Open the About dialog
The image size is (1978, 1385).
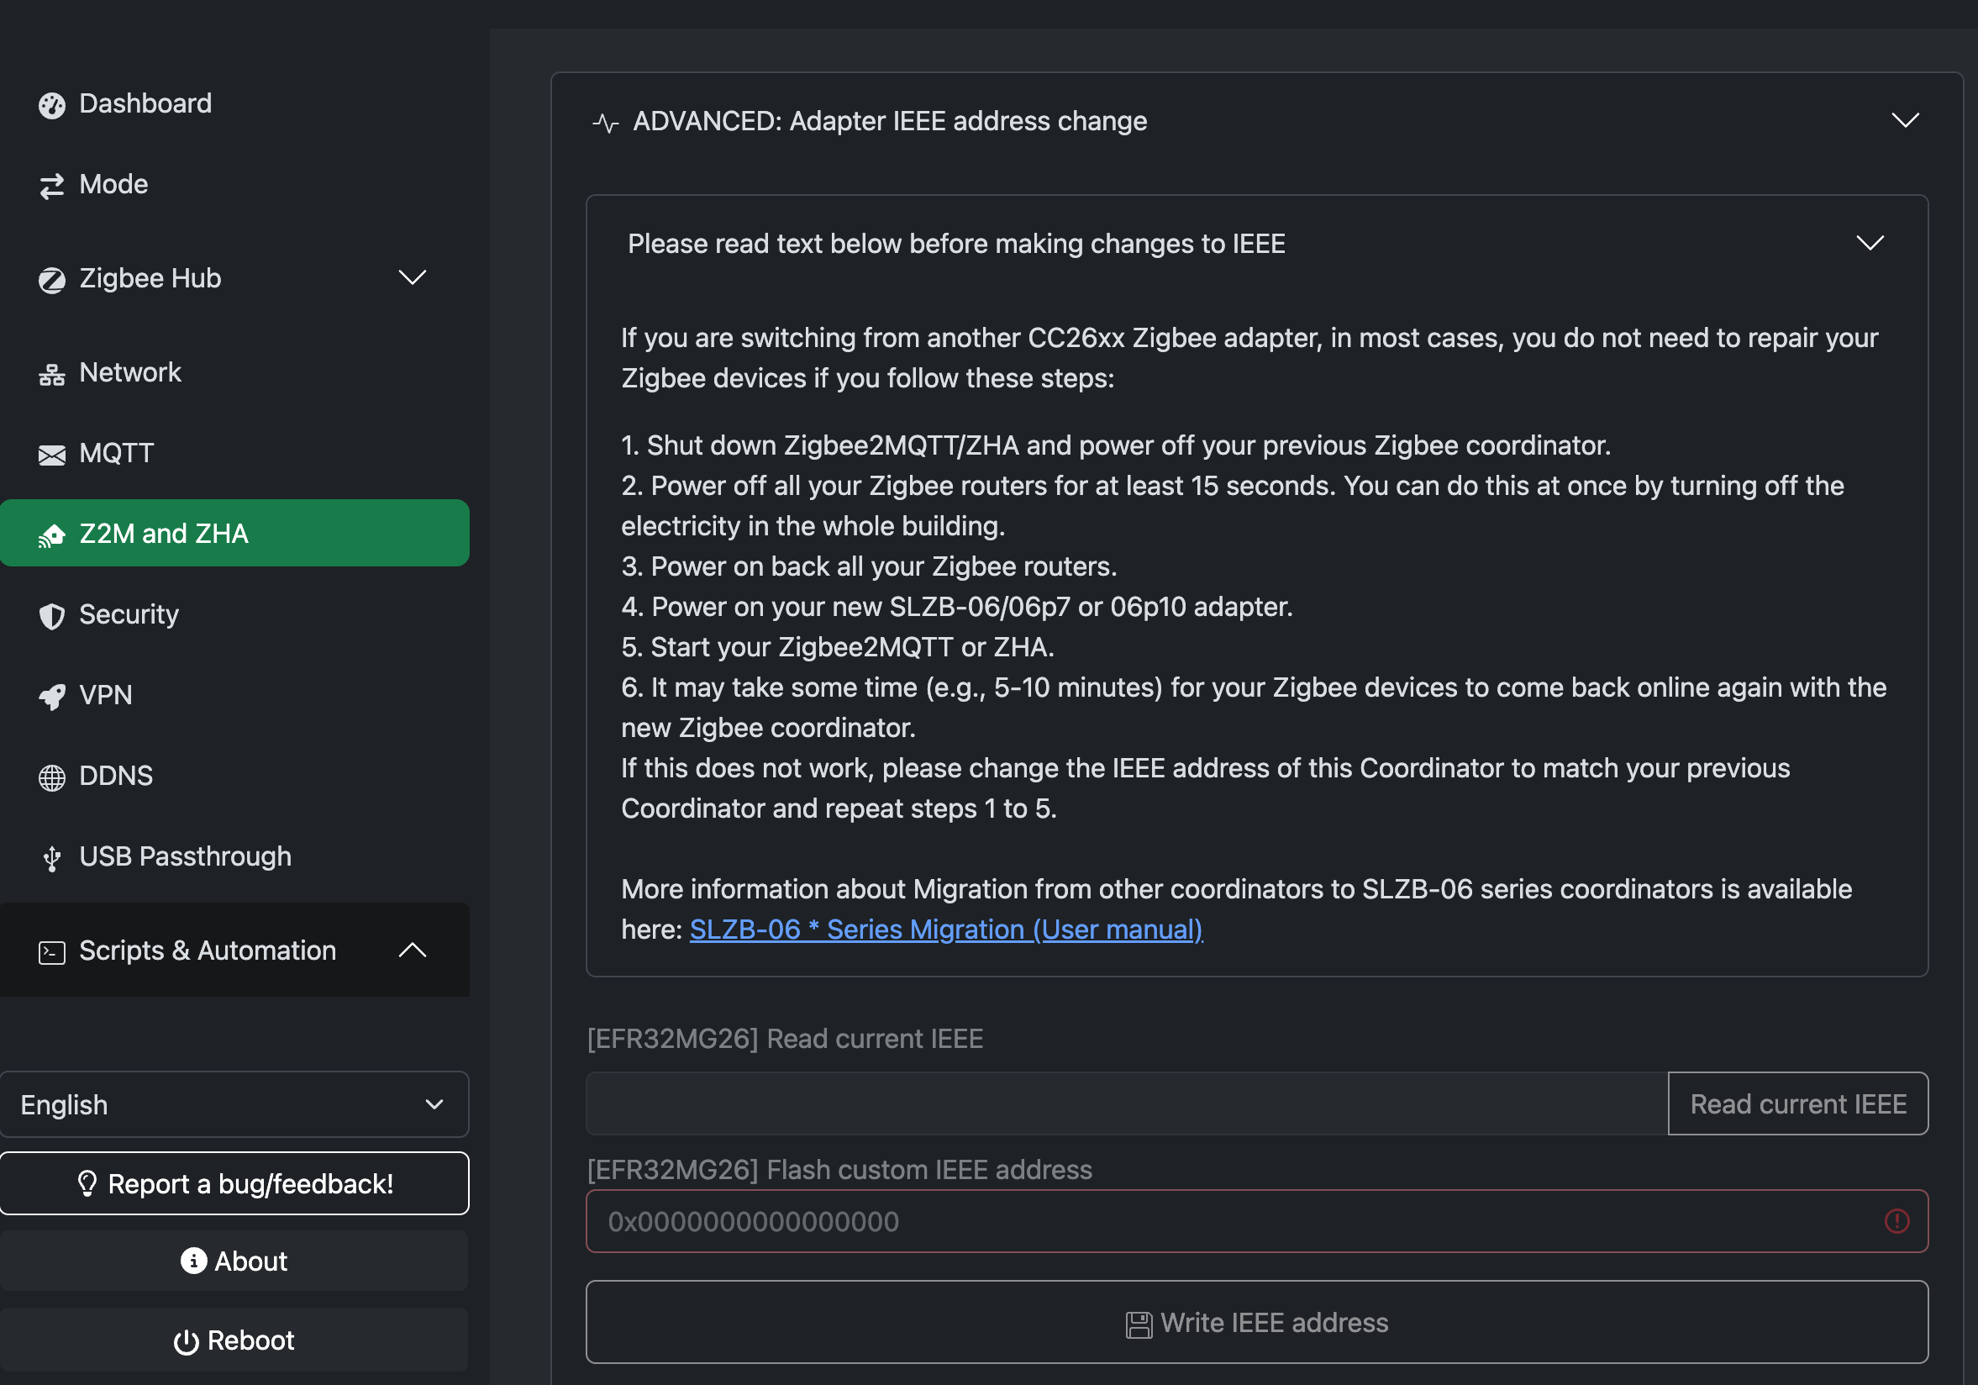point(234,1261)
